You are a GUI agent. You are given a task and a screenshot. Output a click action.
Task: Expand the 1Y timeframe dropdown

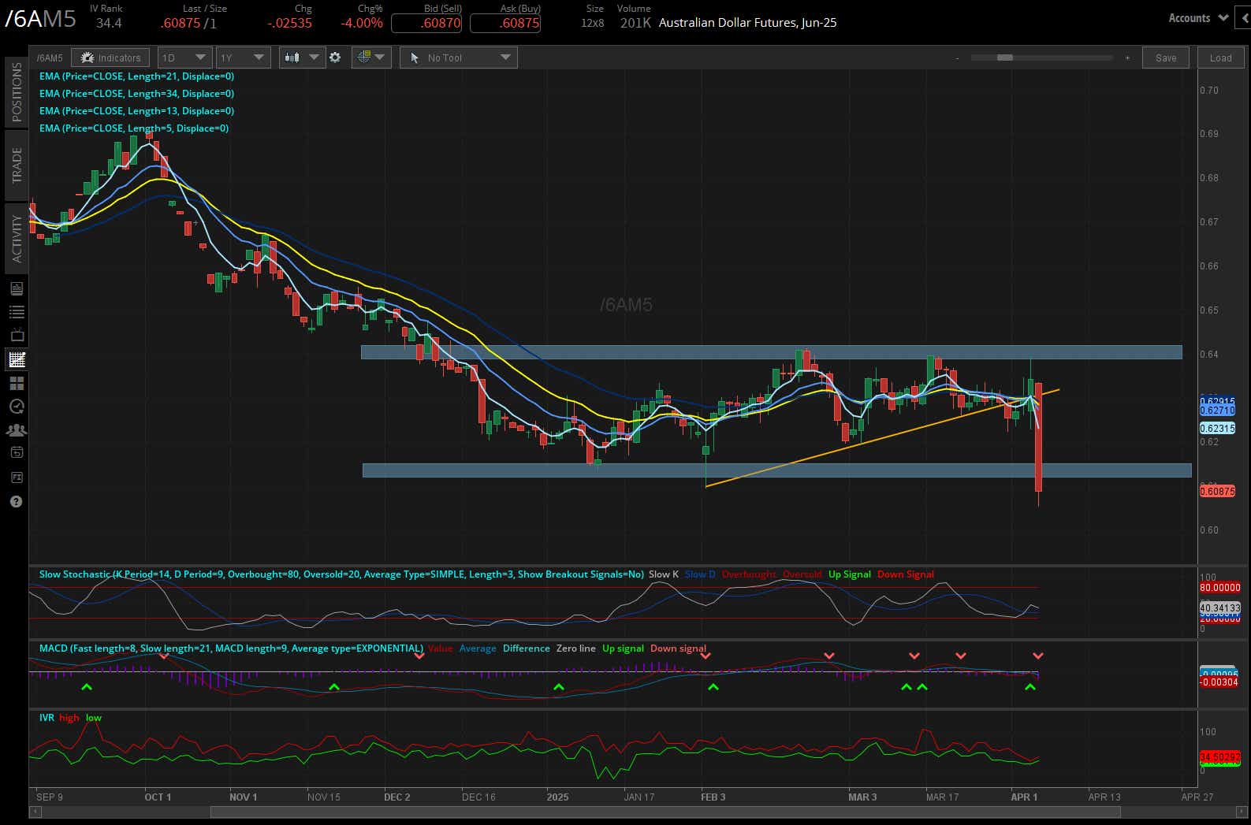pos(243,58)
